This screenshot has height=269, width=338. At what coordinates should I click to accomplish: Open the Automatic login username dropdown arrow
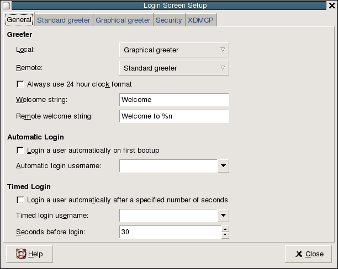223,165
